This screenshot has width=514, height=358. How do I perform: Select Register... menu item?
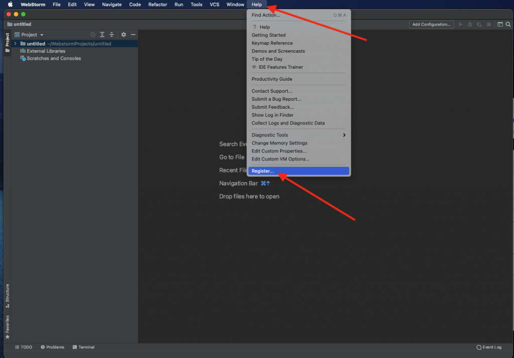coord(299,171)
